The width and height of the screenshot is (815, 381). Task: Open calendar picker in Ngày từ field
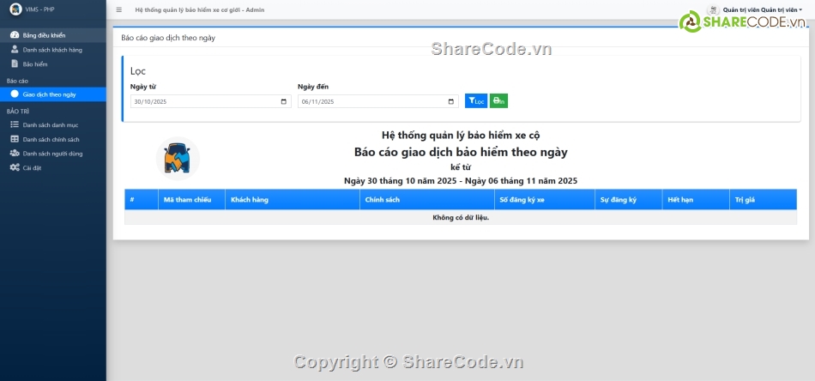click(x=283, y=102)
